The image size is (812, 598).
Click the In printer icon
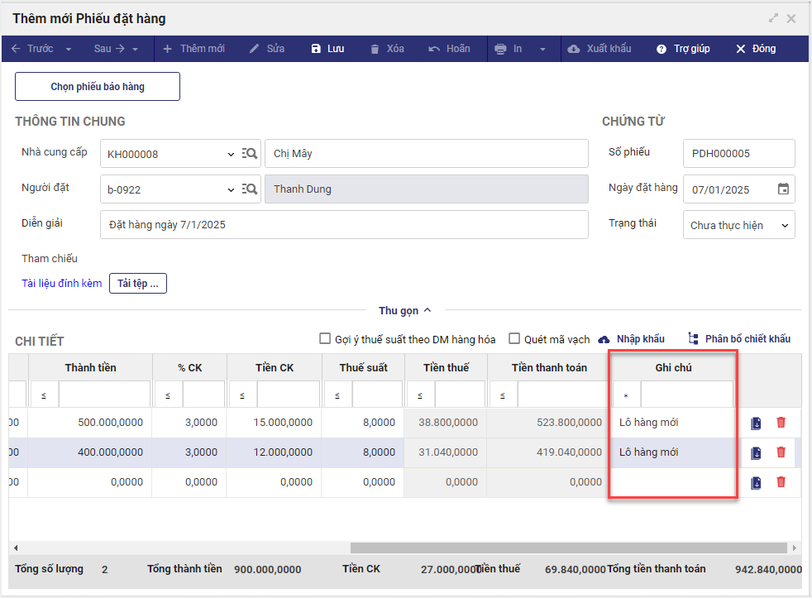pos(500,49)
